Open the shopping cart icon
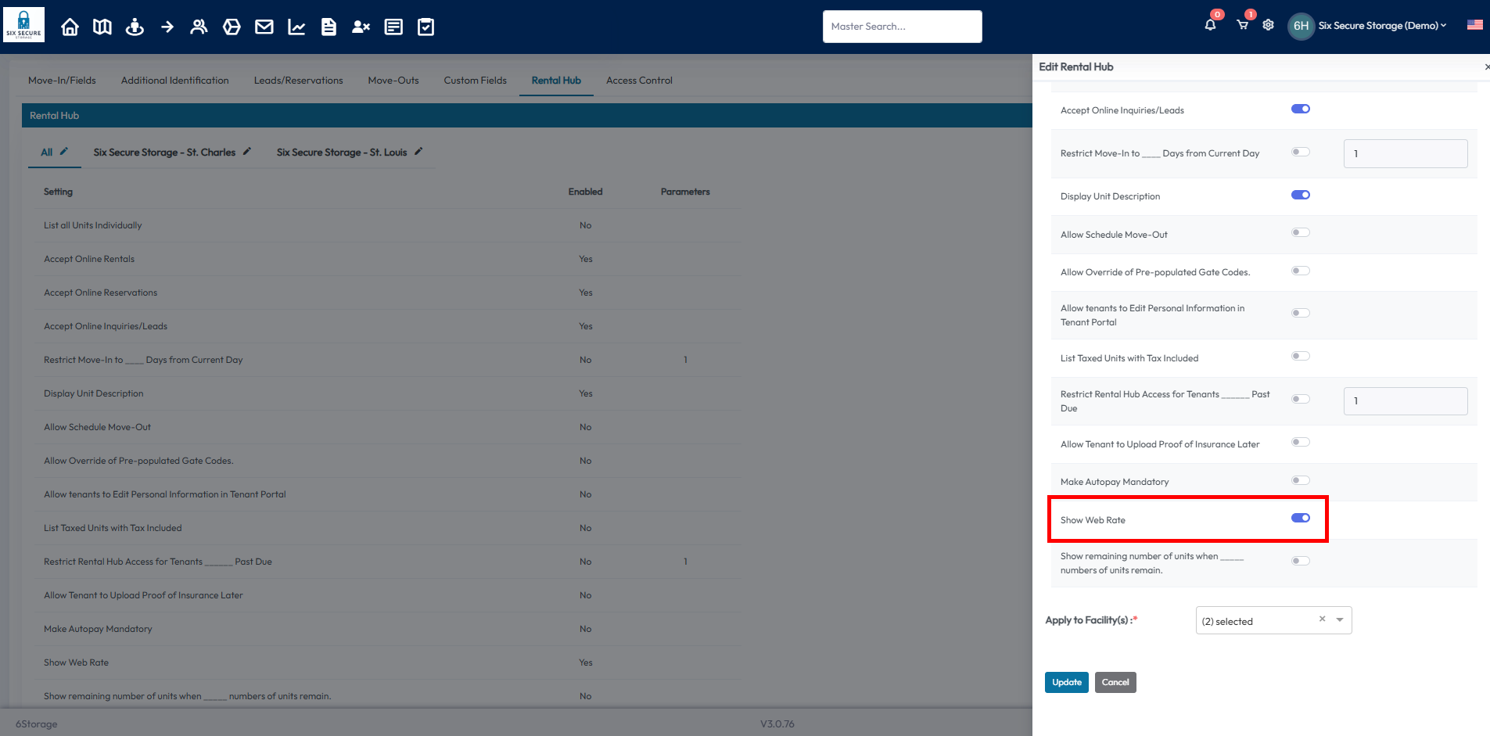Viewport: 1490px width, 736px height. 1242,25
